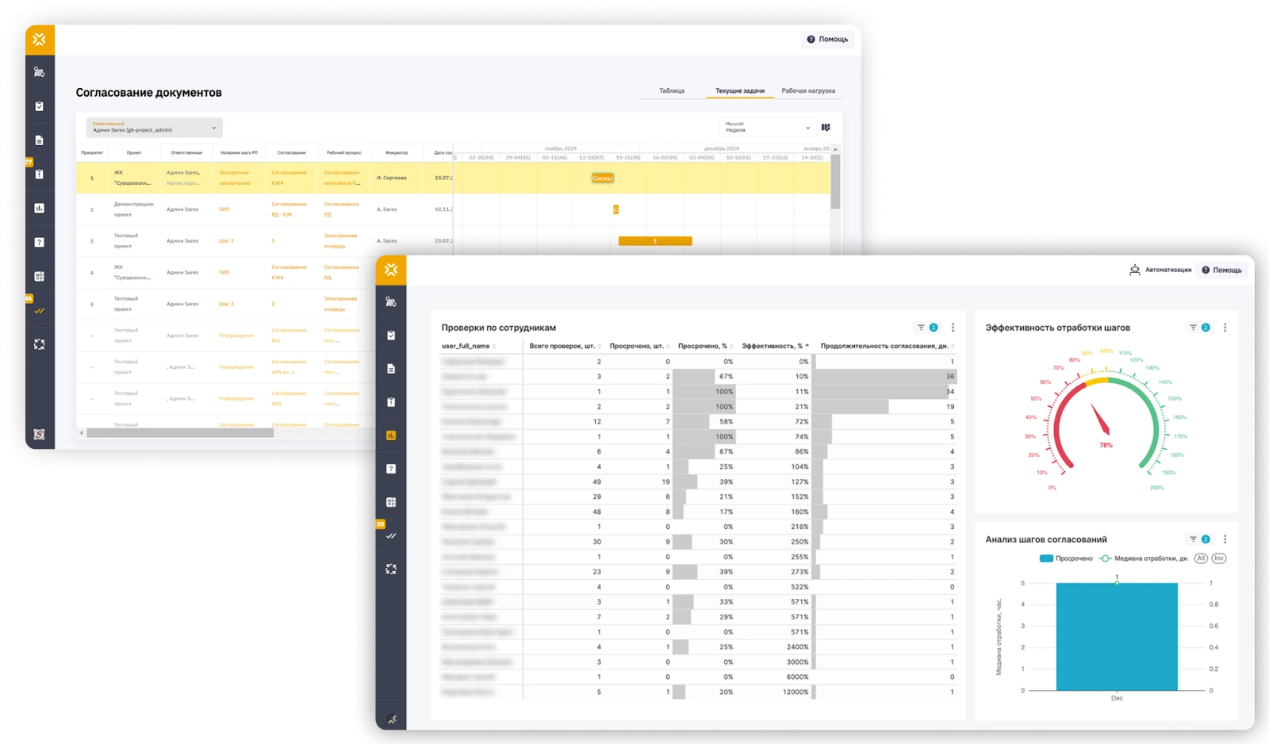Click the question-mark icon in back window sidebar

(x=40, y=243)
